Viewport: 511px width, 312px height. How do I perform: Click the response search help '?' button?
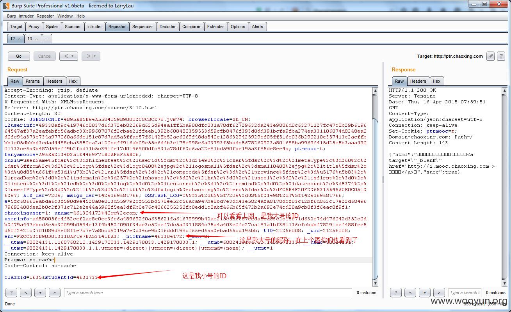395,292
